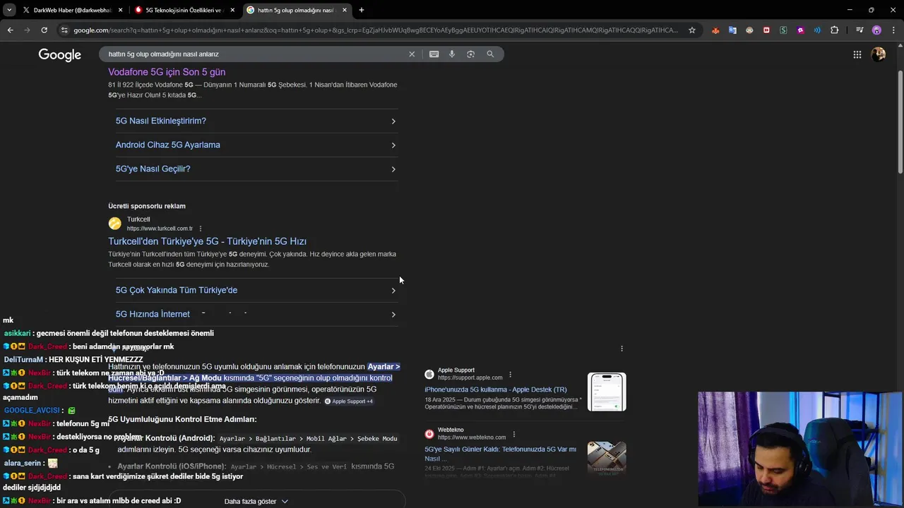
Task: Open the Extensions puzzle menu
Action: point(835,30)
